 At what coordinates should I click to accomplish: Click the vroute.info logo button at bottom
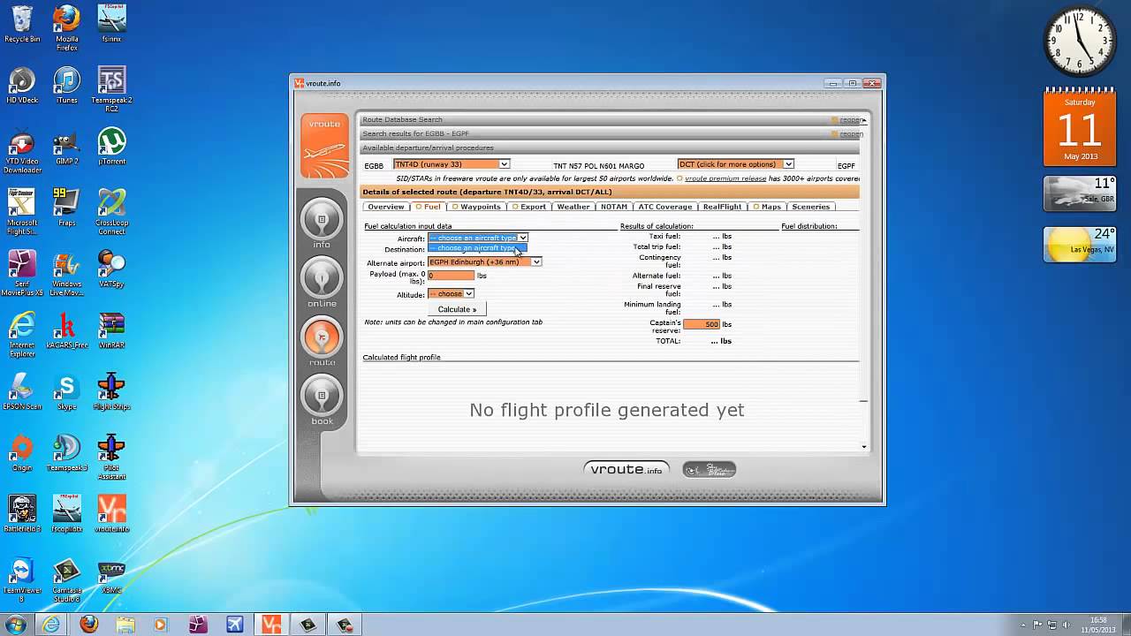626,470
